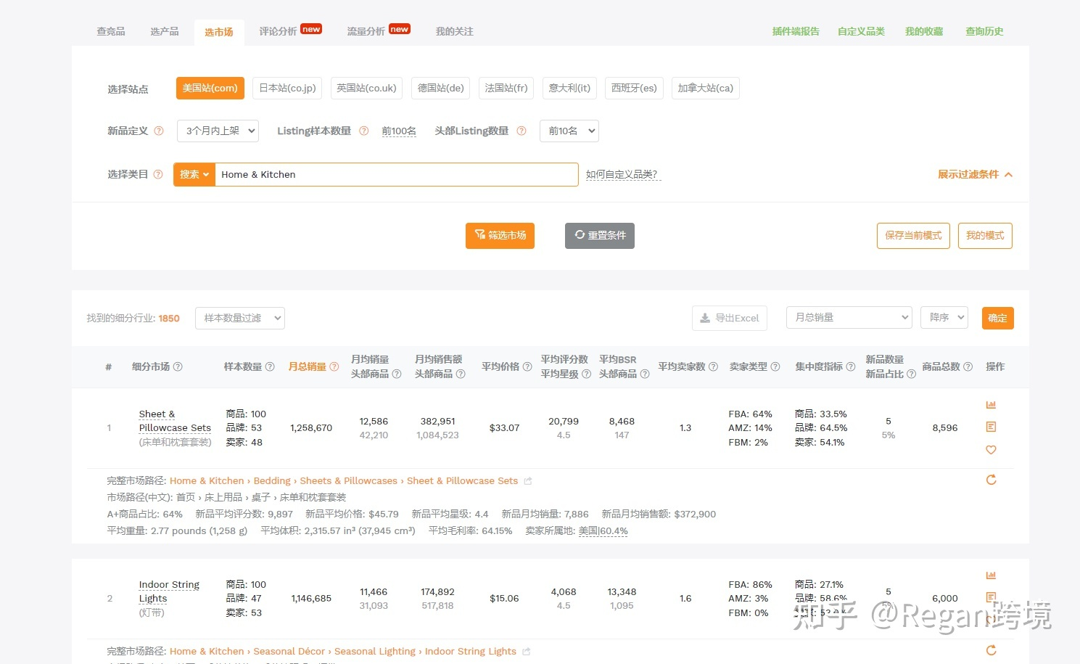
Task: Switch site selection to 德国站(de)
Action: click(x=440, y=88)
